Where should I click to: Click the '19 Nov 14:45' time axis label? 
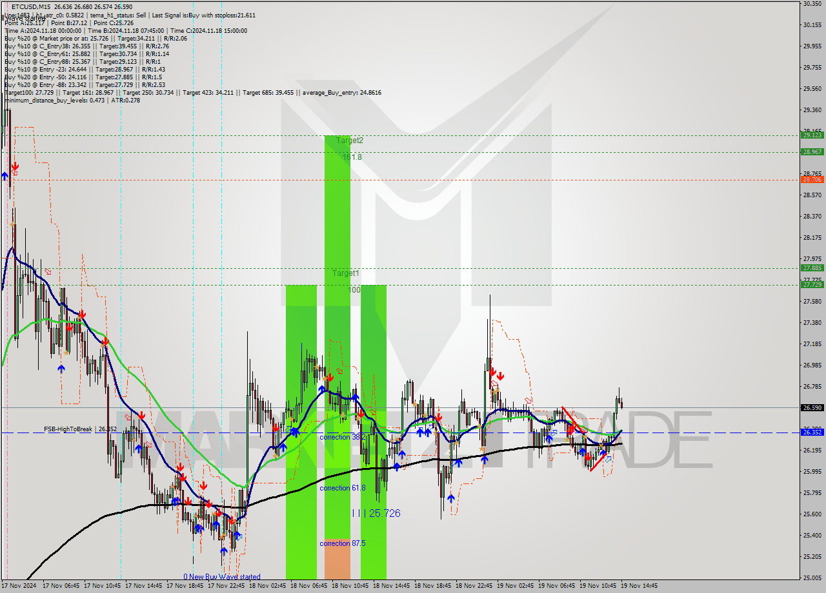[x=639, y=586]
